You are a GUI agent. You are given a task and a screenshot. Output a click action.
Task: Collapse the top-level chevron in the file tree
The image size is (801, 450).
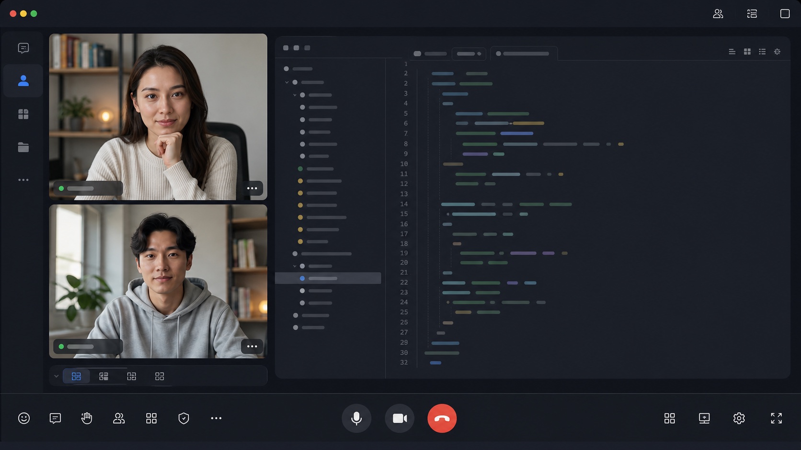click(287, 82)
